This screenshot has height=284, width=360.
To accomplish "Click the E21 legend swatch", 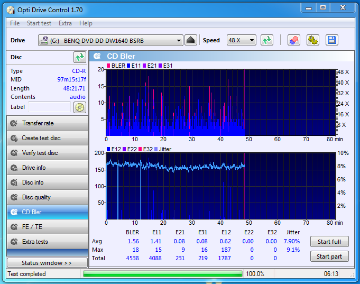I will pyautogui.click(x=144, y=66).
